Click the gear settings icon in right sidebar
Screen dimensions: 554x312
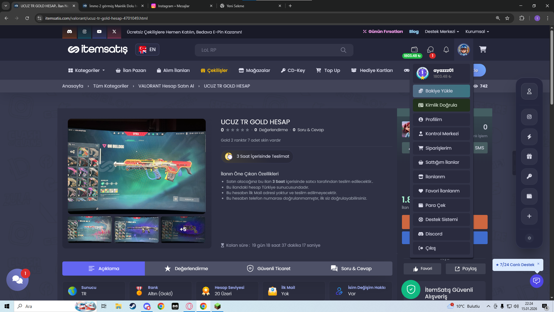(x=529, y=238)
